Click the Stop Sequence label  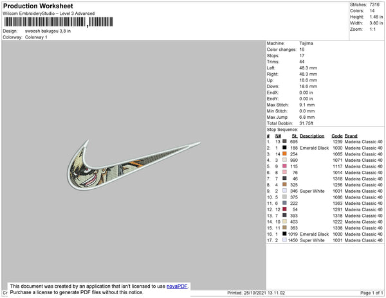[282, 130]
